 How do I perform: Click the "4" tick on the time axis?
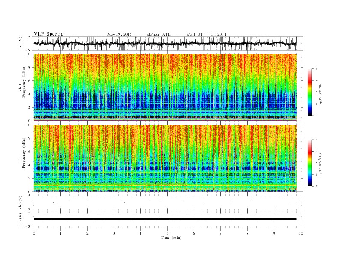point(141,233)
